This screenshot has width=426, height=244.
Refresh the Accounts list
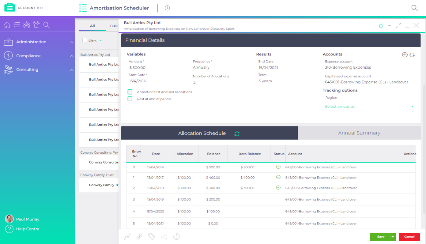click(412, 55)
